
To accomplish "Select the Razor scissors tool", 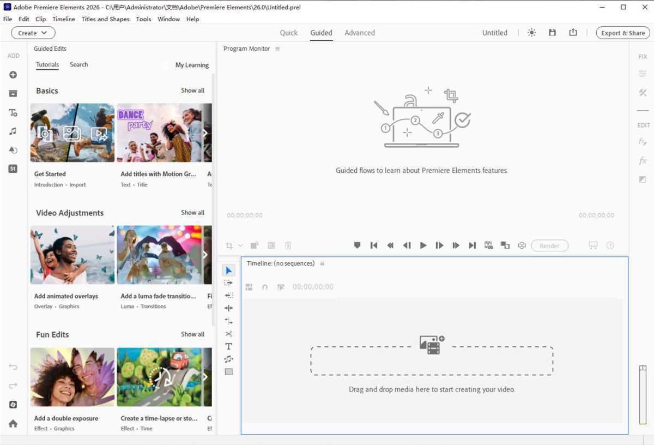I will pos(229,334).
